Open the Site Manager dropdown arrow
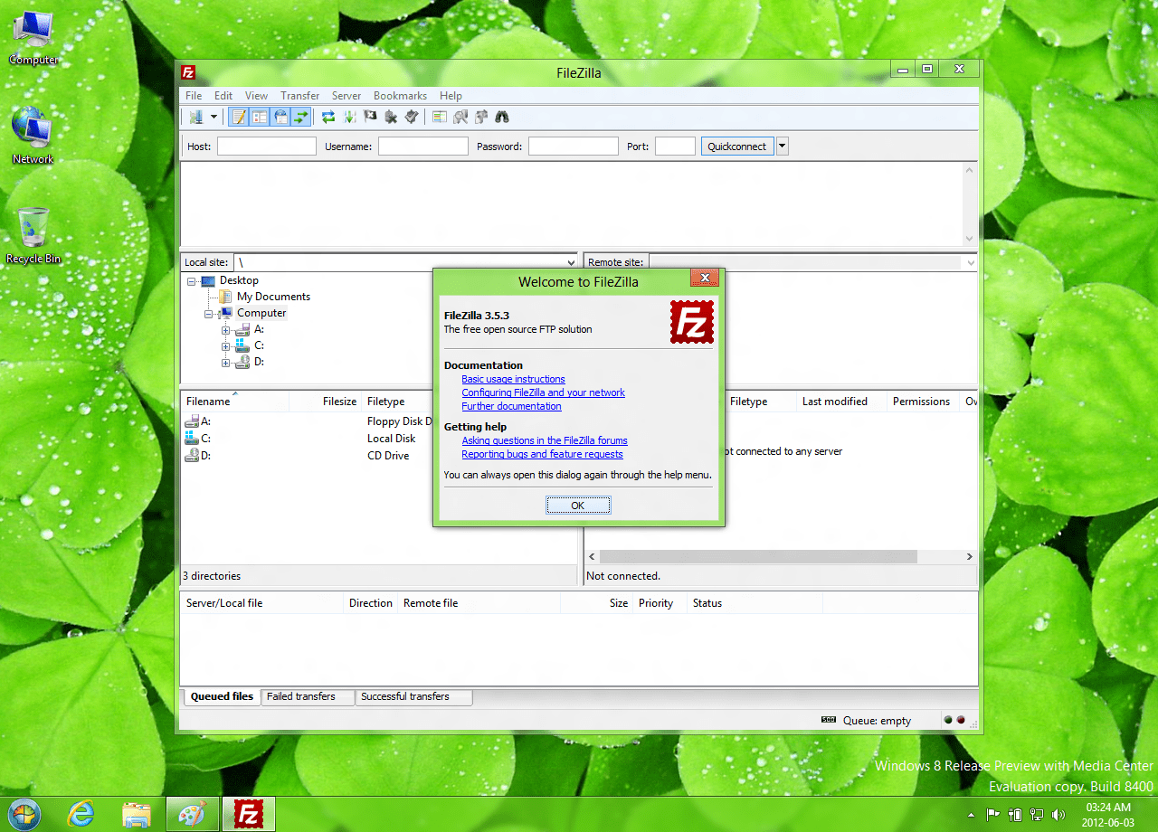Screen dimensions: 1158x832 click(x=214, y=117)
